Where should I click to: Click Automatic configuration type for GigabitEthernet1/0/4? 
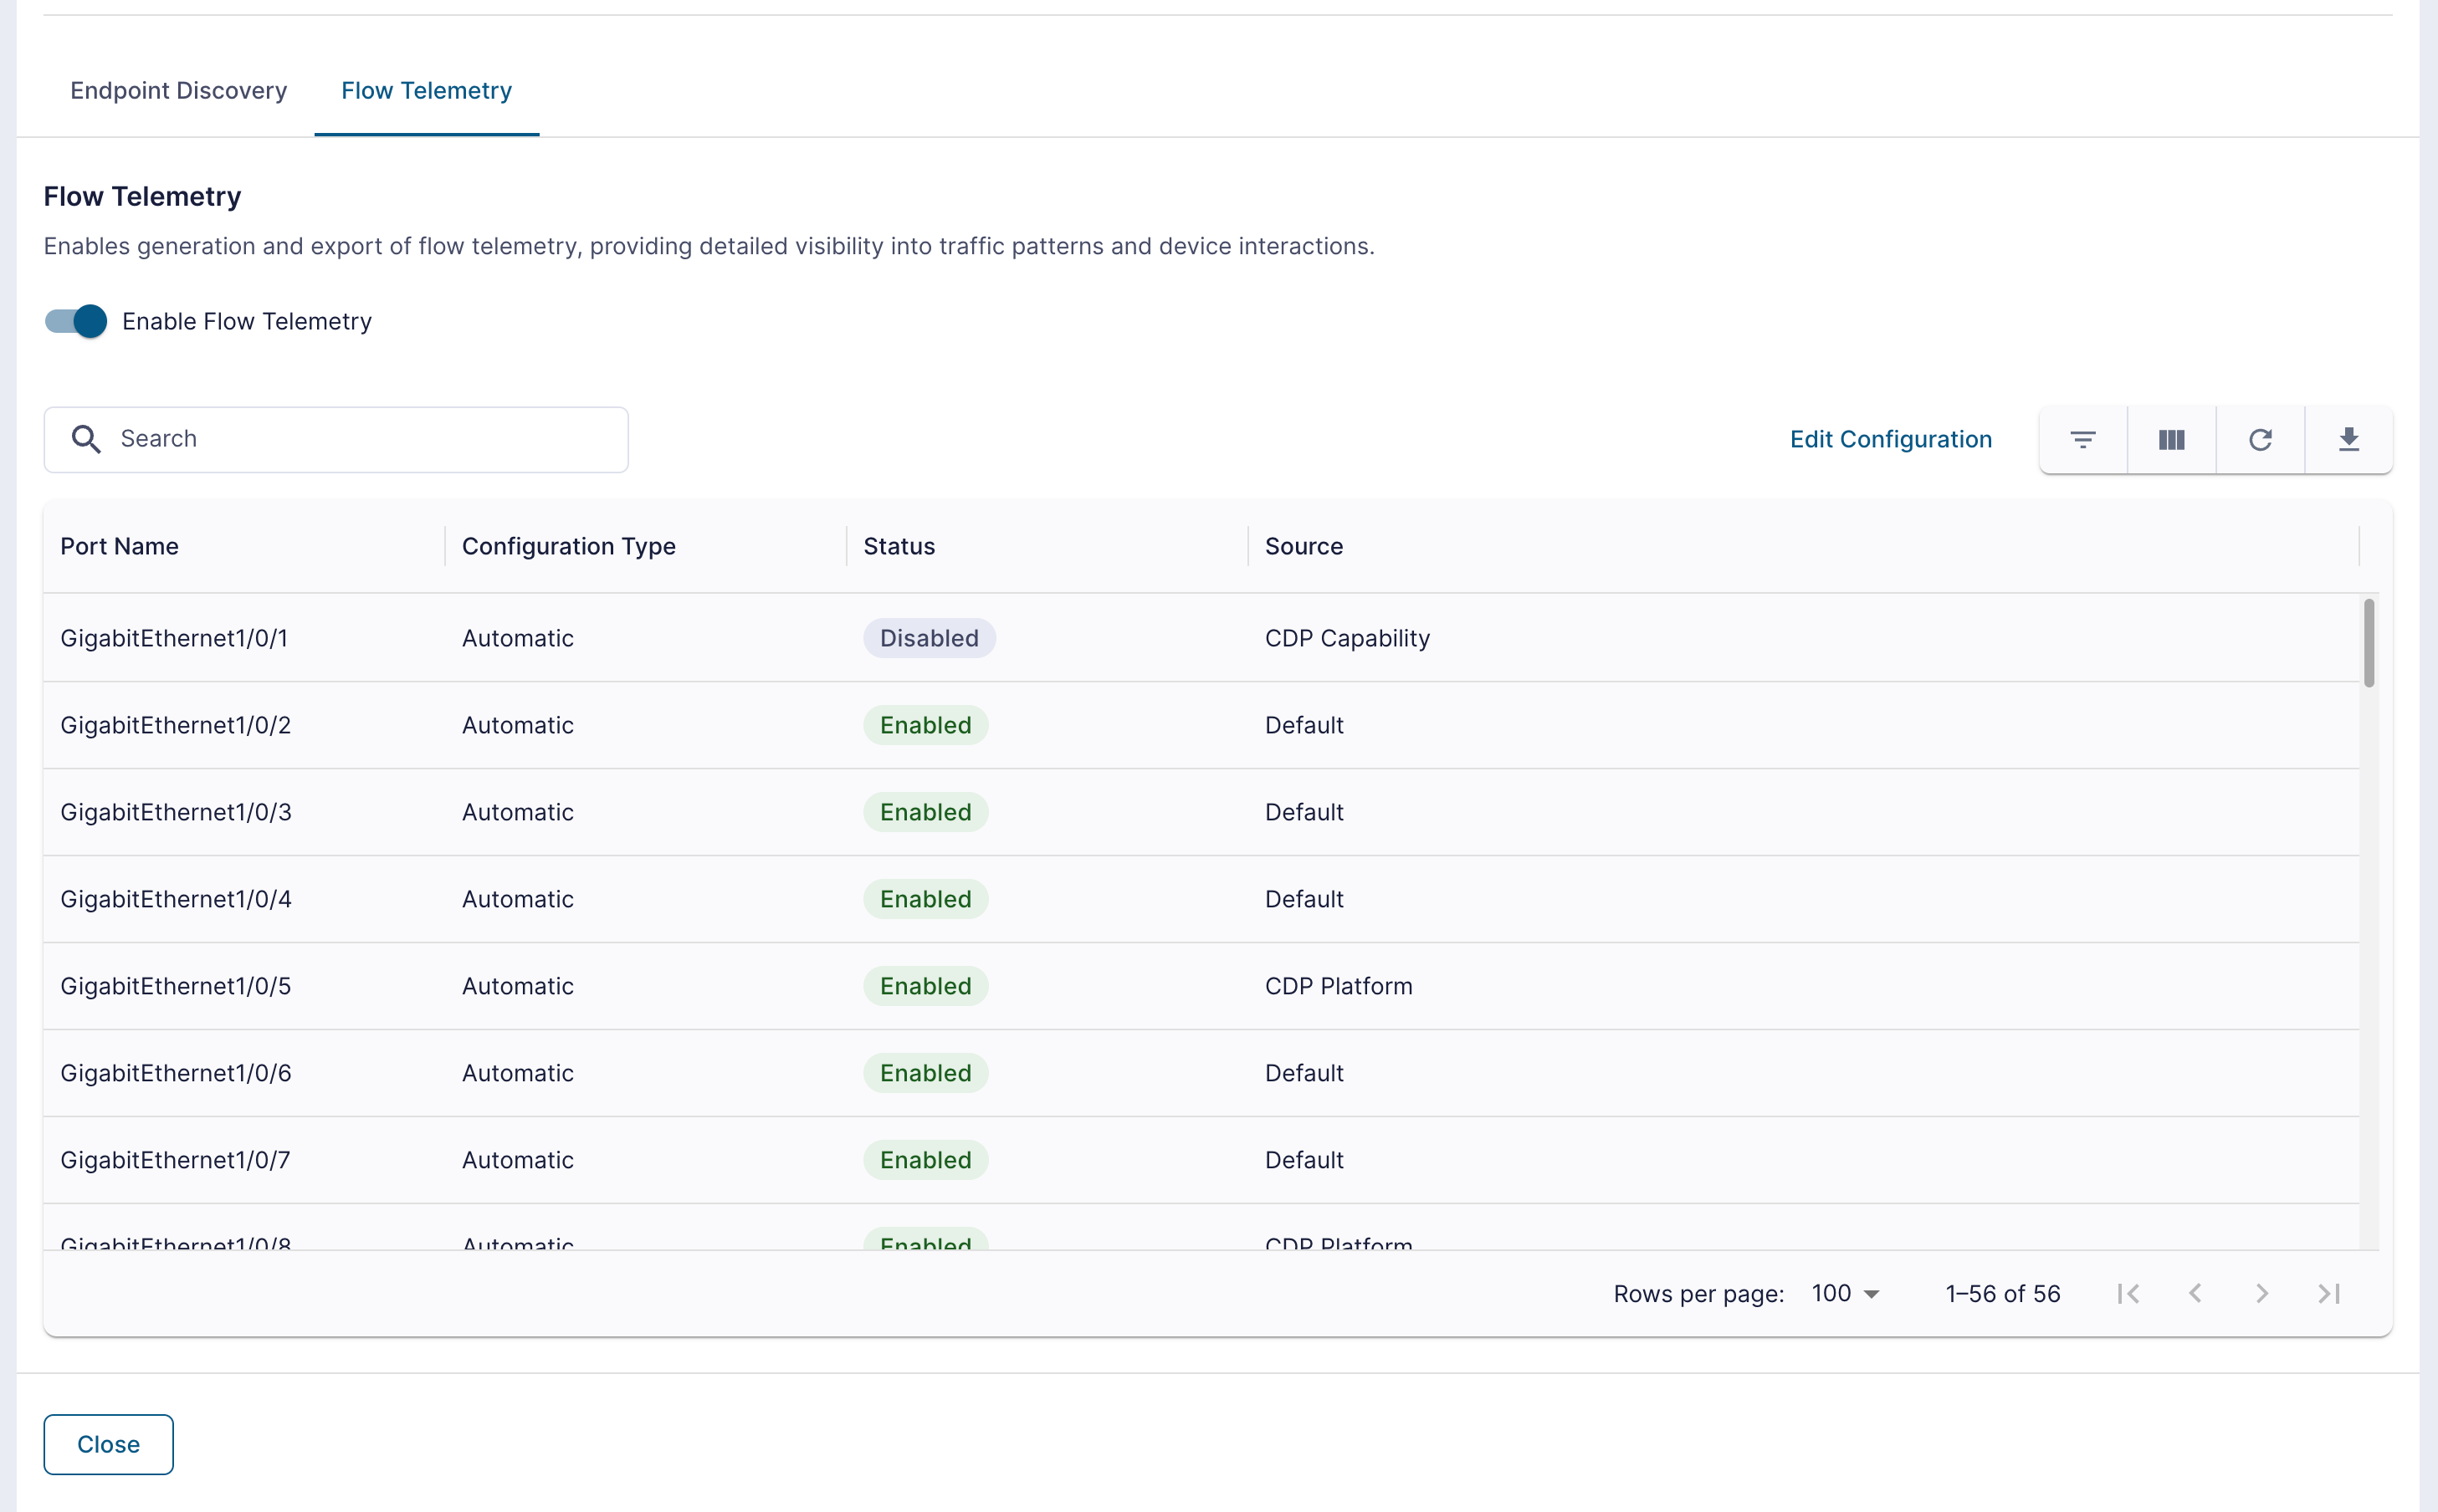click(x=517, y=899)
